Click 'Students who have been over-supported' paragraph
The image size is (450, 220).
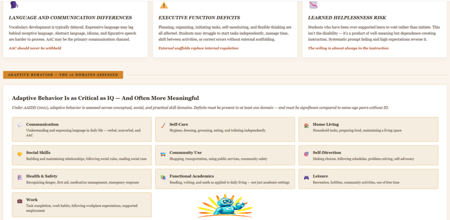[374, 33]
